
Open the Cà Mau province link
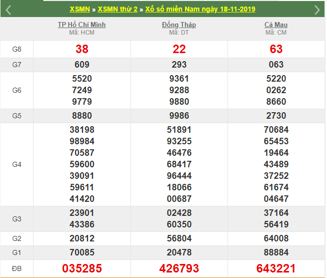(x=276, y=25)
